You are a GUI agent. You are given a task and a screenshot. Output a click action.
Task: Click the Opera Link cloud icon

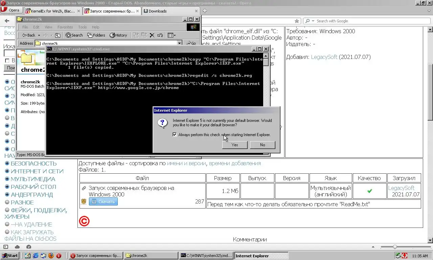pyautogui.click(x=17, y=247)
